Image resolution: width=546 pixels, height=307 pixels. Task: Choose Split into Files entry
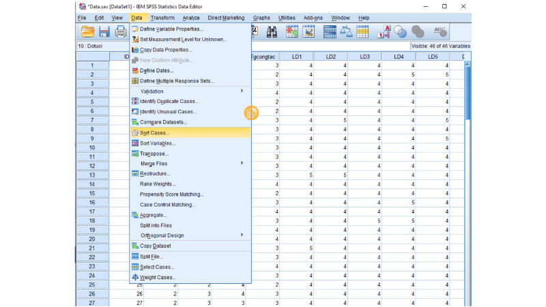[x=190, y=225]
